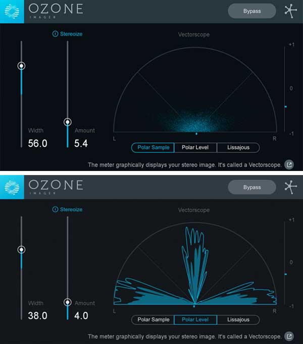This screenshot has width=303, height=344.
Task: Select the Polar Sample tab in the top panel
Action: click(153, 147)
